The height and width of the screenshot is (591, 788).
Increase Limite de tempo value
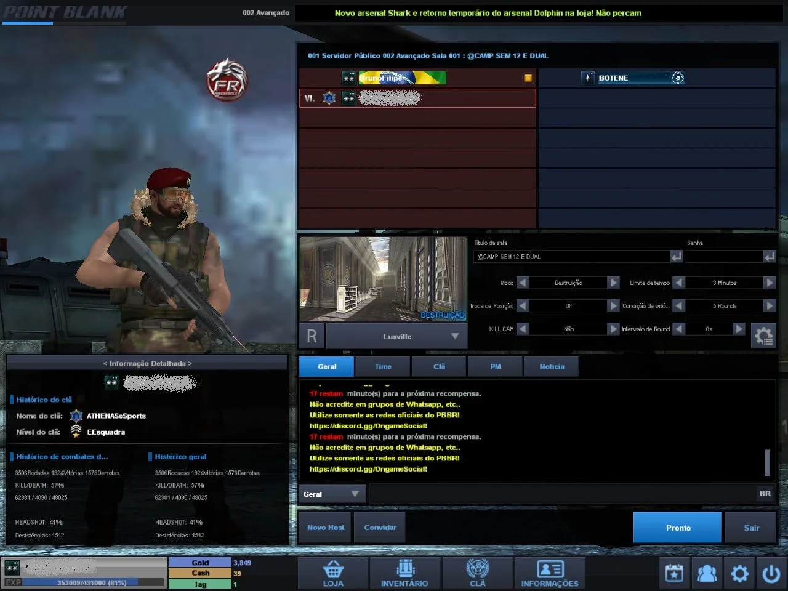click(x=770, y=283)
